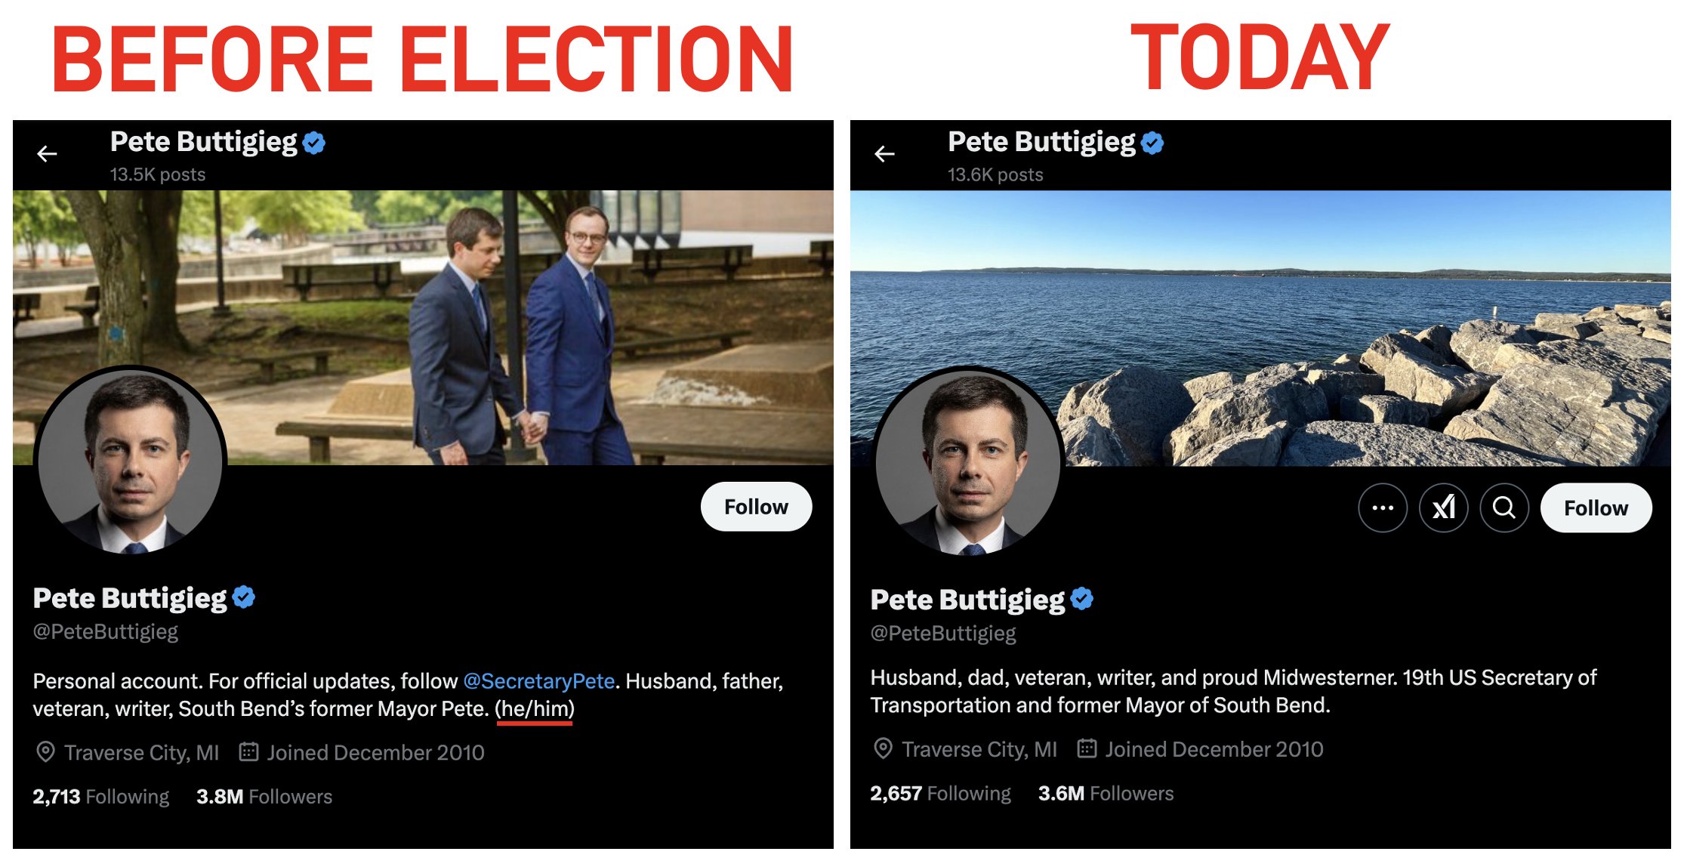View right profile avatar photo
Viewport: 1687px width, 867px height.
968,462
